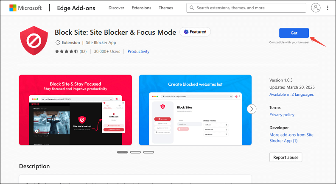Open the Extensions tab
Viewport: 336px width, 184px height.
pos(141,8)
